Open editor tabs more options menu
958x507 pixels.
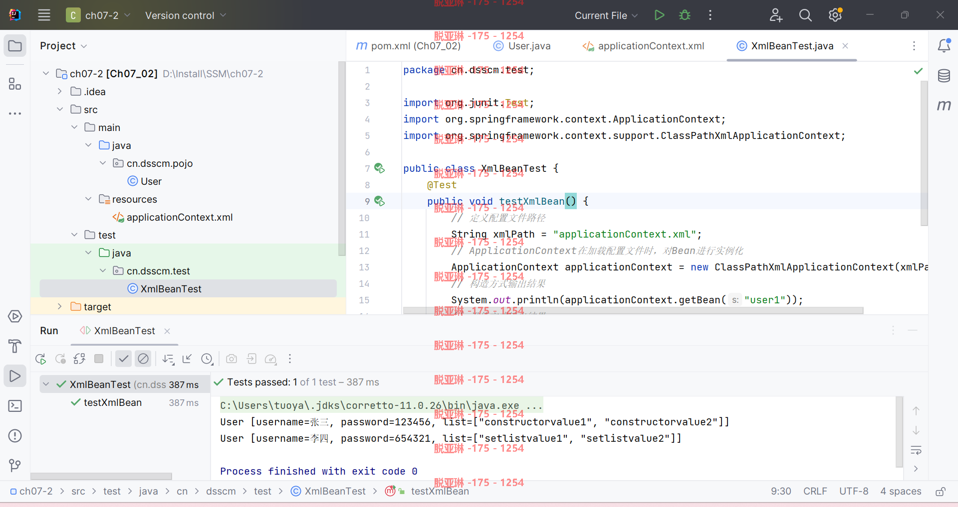(x=914, y=46)
